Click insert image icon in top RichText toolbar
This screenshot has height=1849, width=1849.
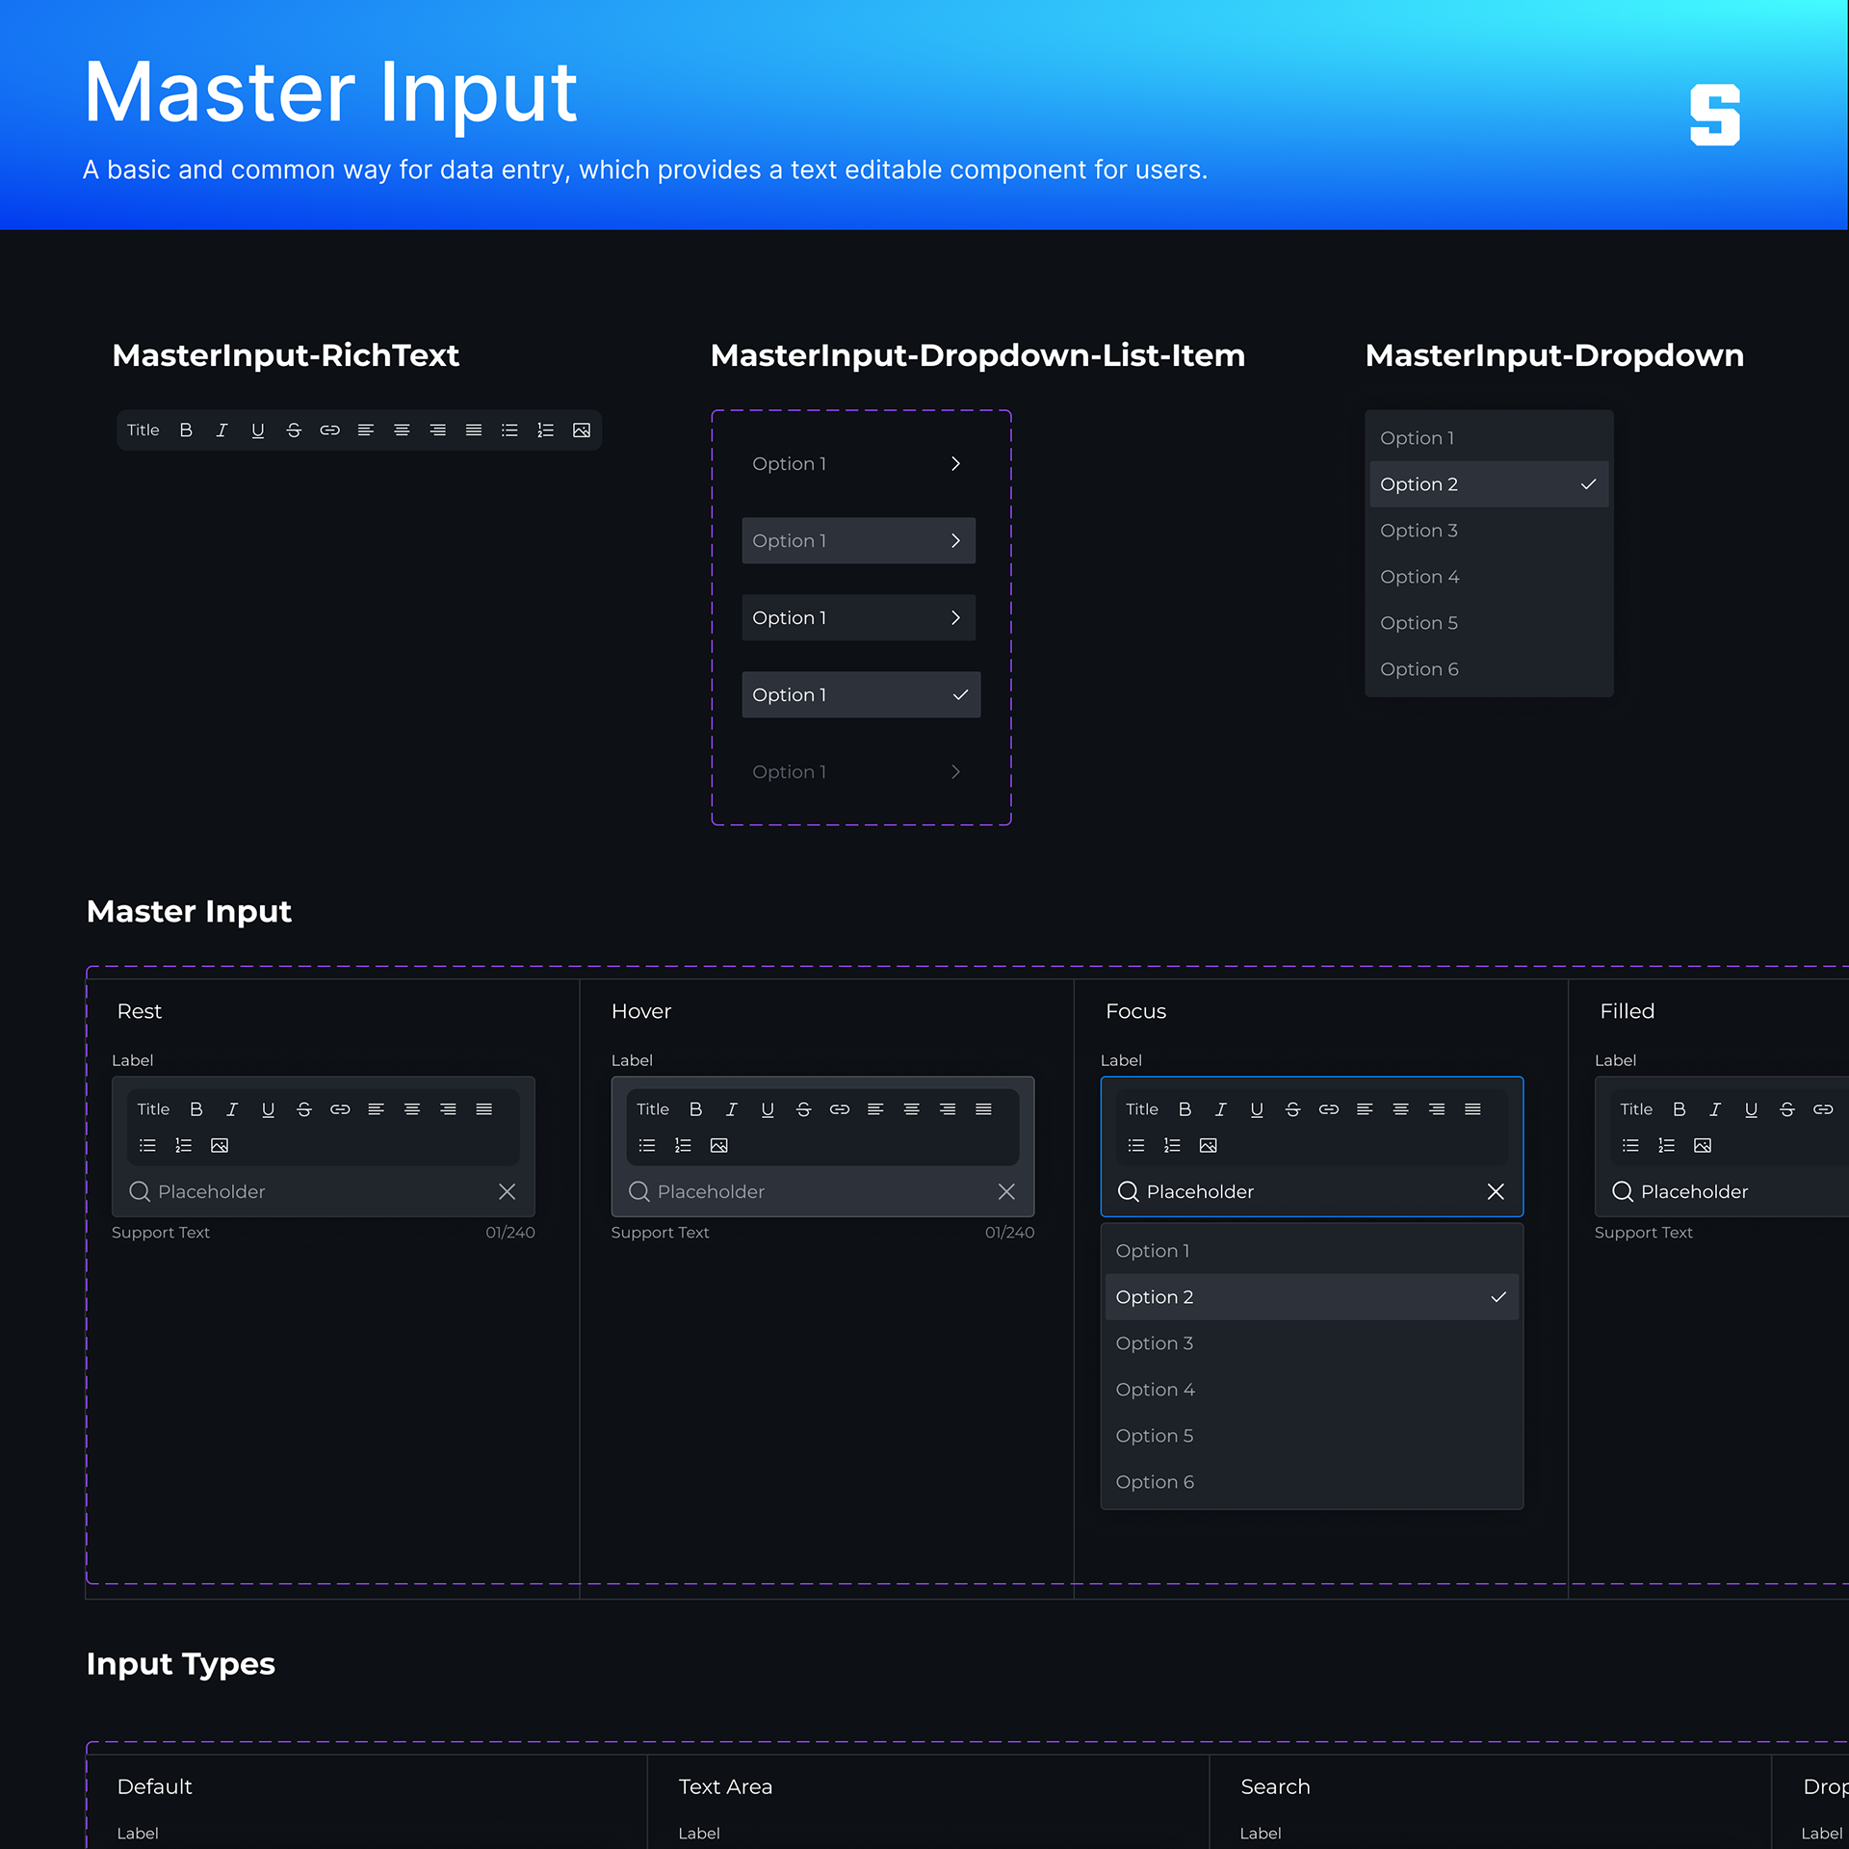click(x=582, y=430)
